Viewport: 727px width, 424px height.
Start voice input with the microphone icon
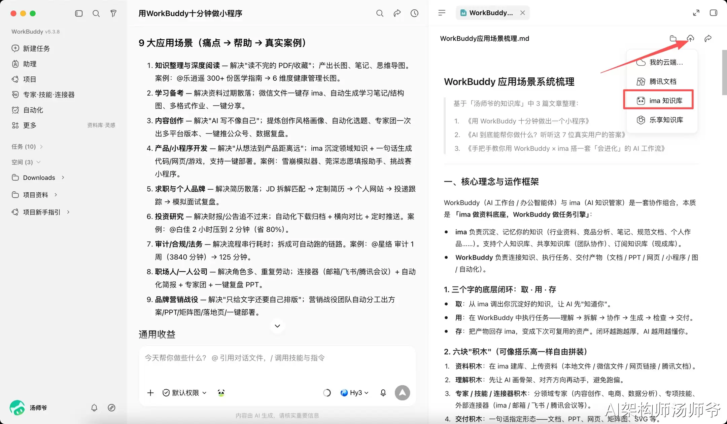click(383, 393)
